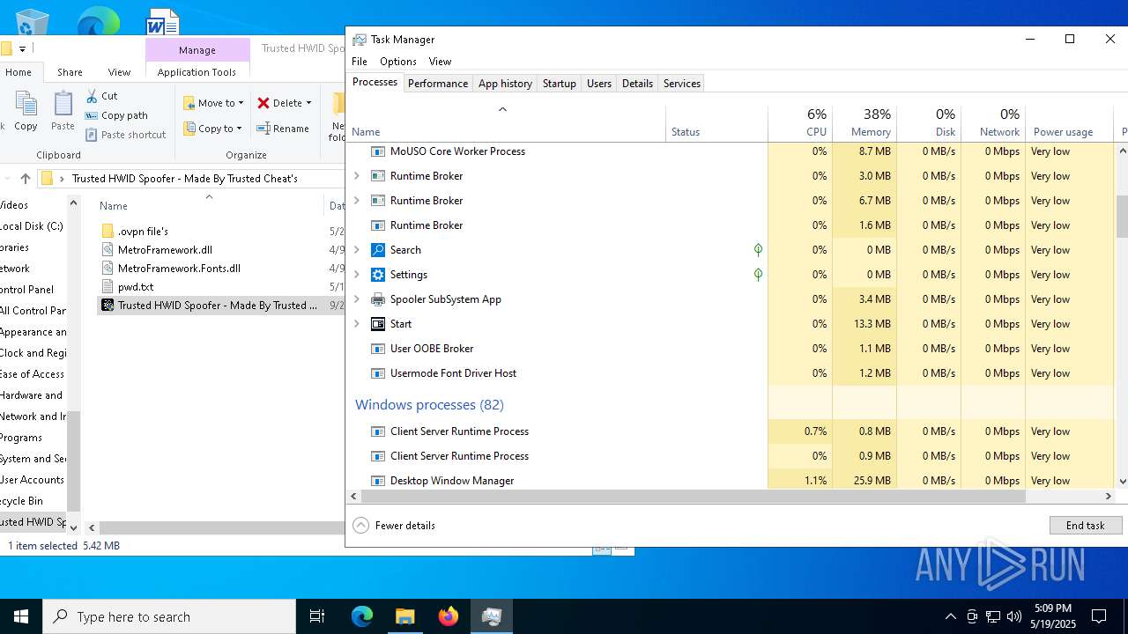Click the Desktop Window Manager icon
The height and width of the screenshot is (634, 1128).
coord(378,481)
